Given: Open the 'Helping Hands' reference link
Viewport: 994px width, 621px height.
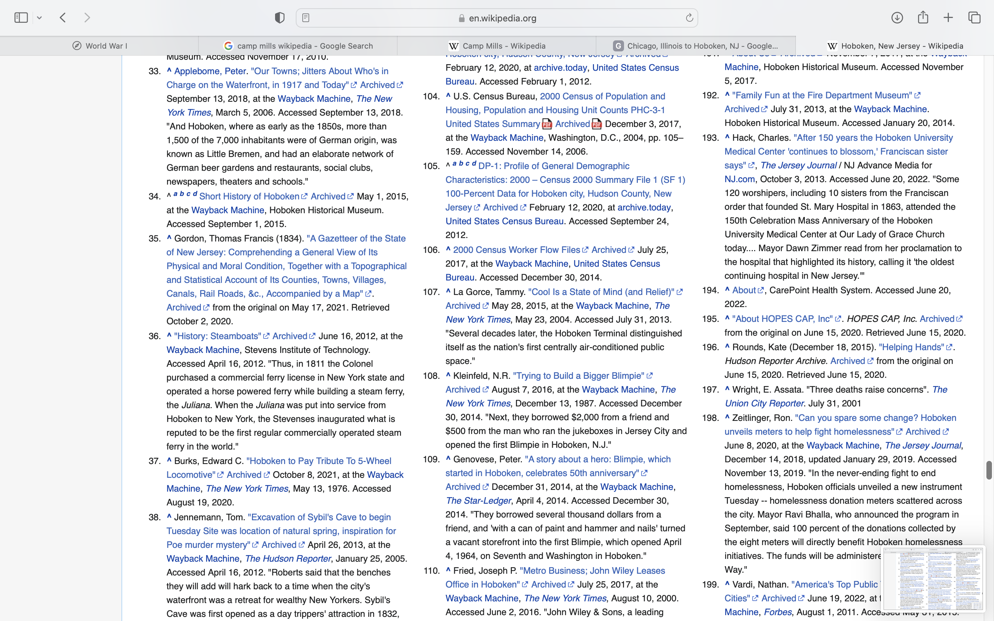Looking at the screenshot, I should click(x=911, y=347).
